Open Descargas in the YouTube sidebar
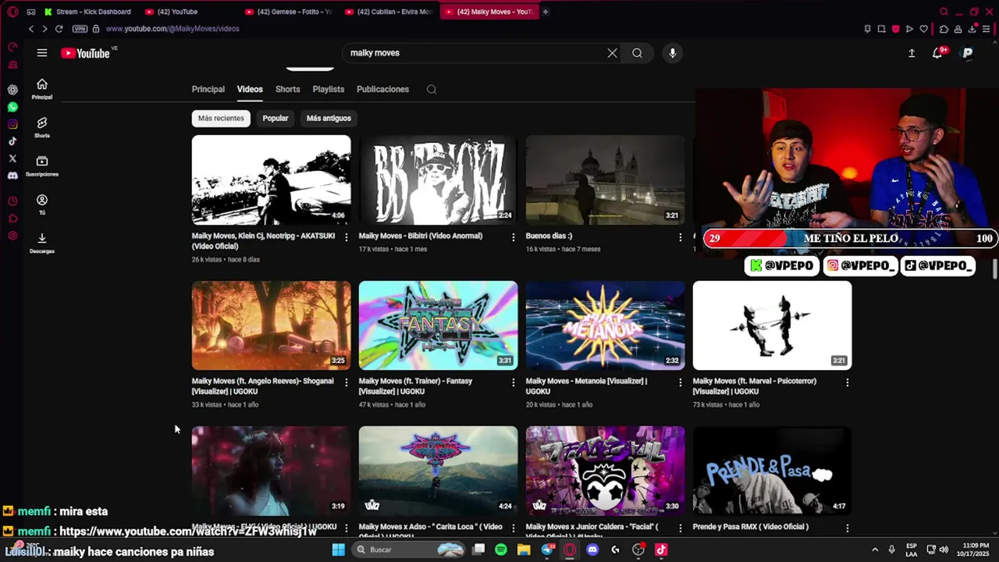 (x=42, y=243)
